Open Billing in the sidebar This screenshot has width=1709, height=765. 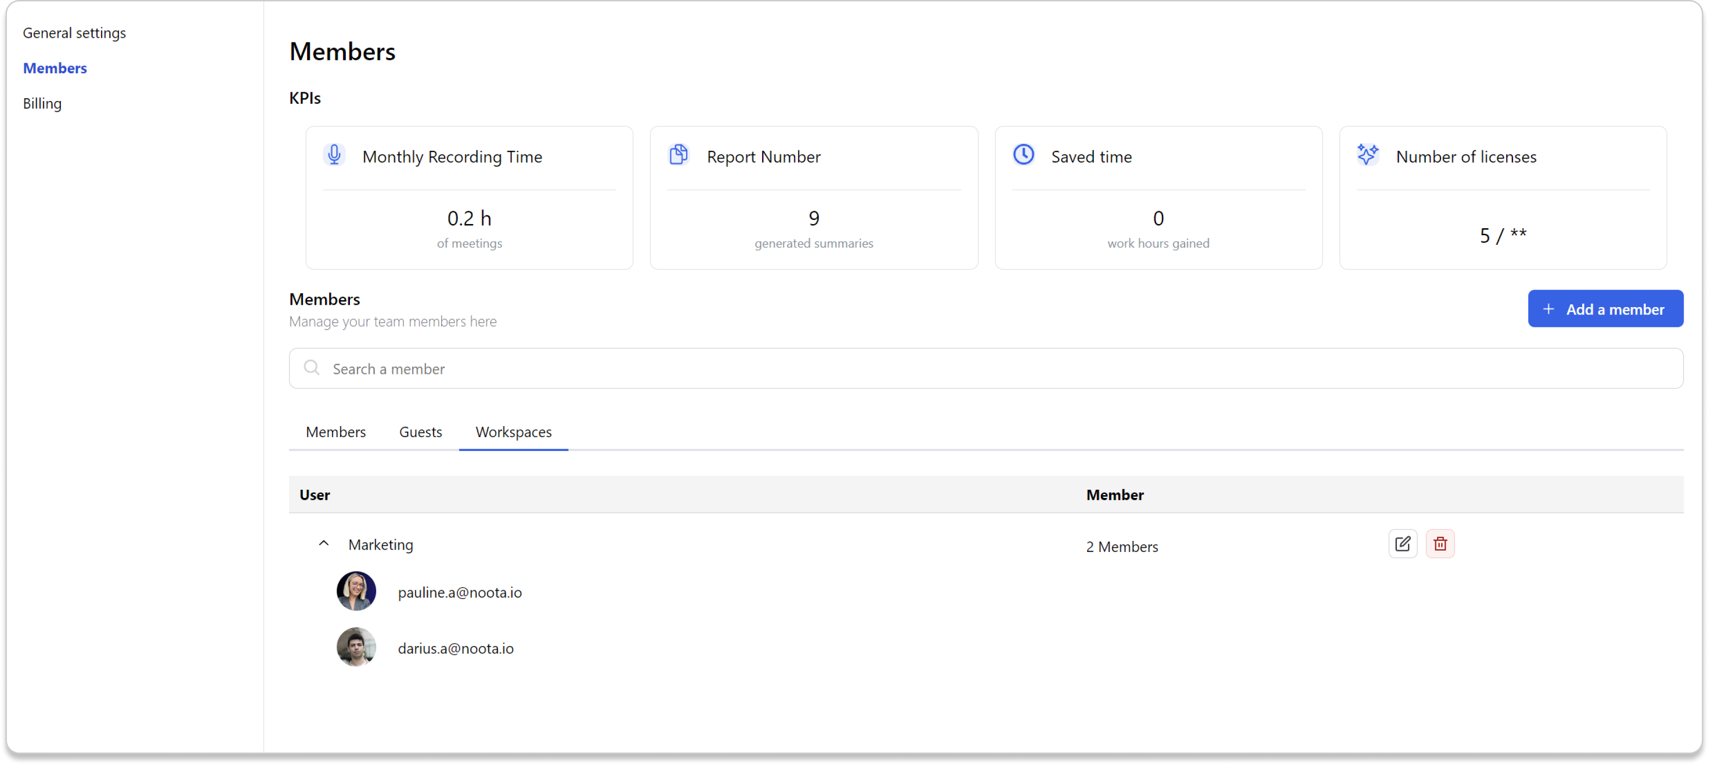click(x=42, y=103)
